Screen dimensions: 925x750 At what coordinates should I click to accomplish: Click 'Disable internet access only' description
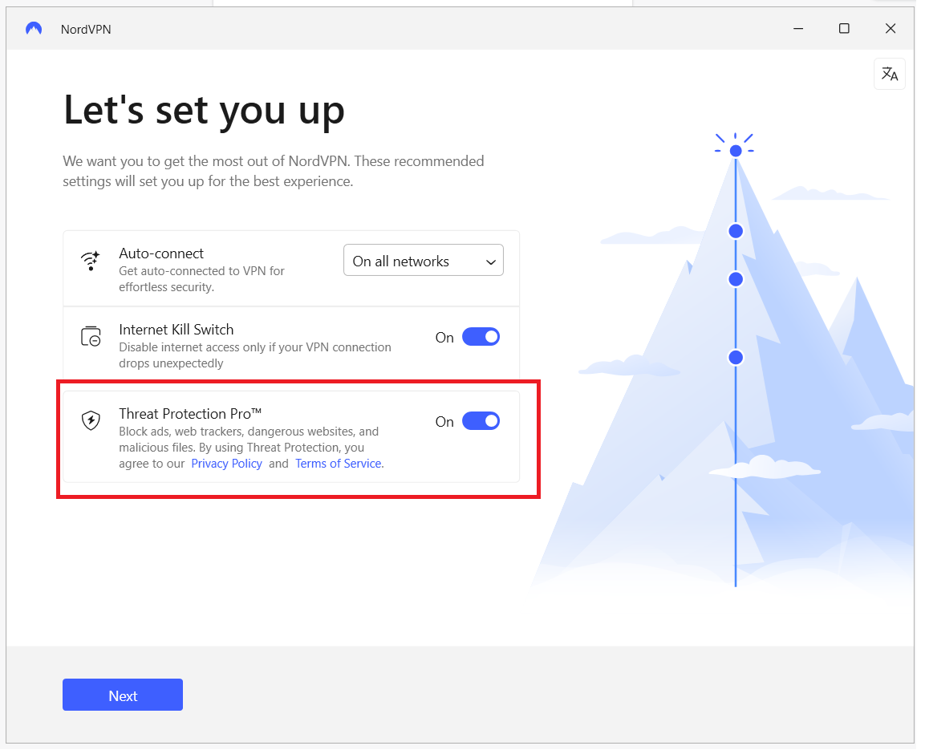pyautogui.click(x=255, y=355)
